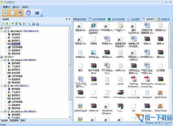Select the 网路岗7.txt file

[x=161, y=27]
